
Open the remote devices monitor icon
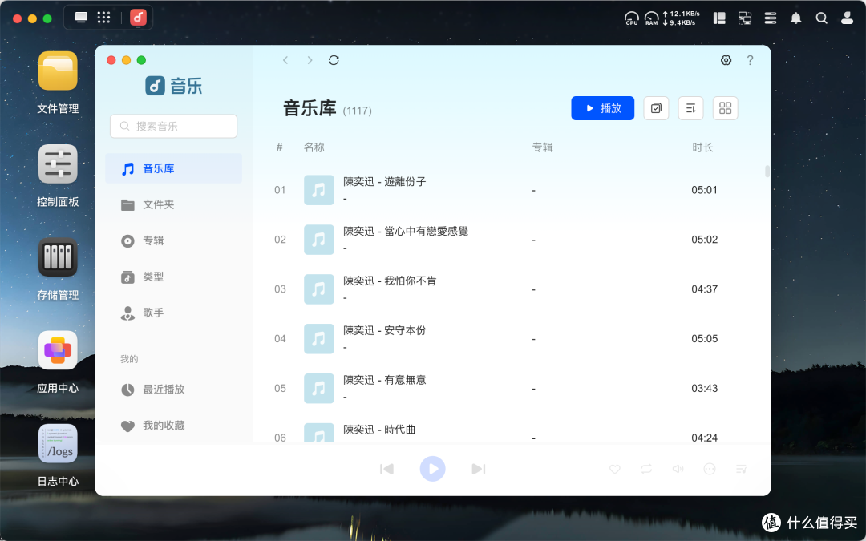(x=745, y=18)
